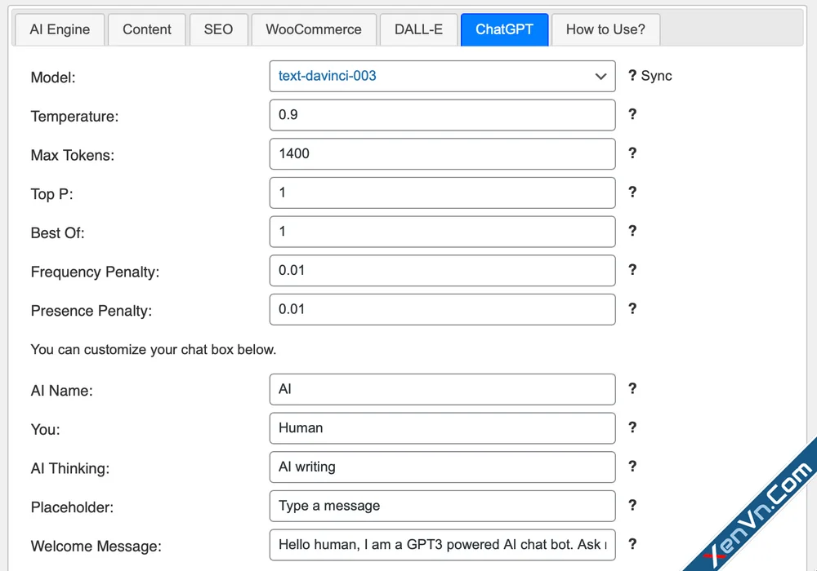The width and height of the screenshot is (817, 571).
Task: Open the Top P help tooltip
Action: point(632,193)
